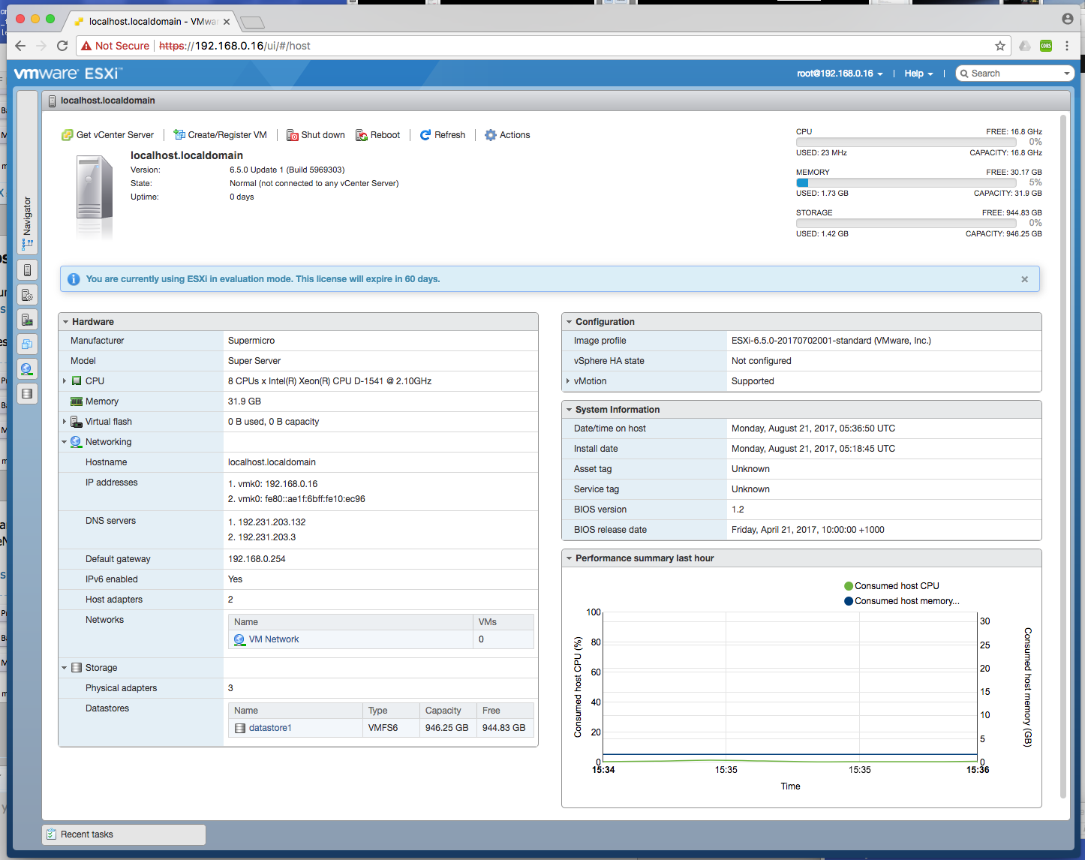The image size is (1085, 860).
Task: Open the Search options dropdown arrow
Action: 1067,74
